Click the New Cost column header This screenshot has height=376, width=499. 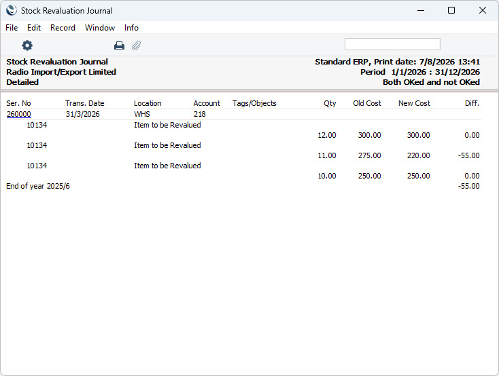[414, 103]
